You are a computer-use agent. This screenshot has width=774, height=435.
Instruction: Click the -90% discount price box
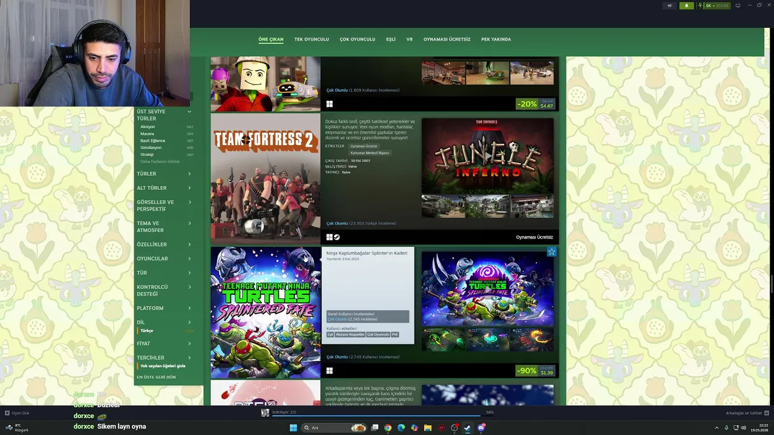coord(535,371)
